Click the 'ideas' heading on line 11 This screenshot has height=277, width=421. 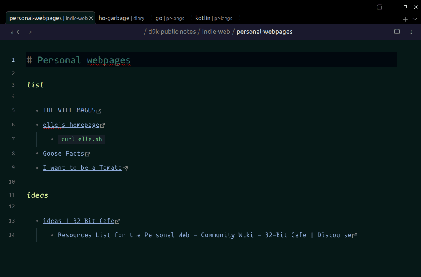[37, 195]
